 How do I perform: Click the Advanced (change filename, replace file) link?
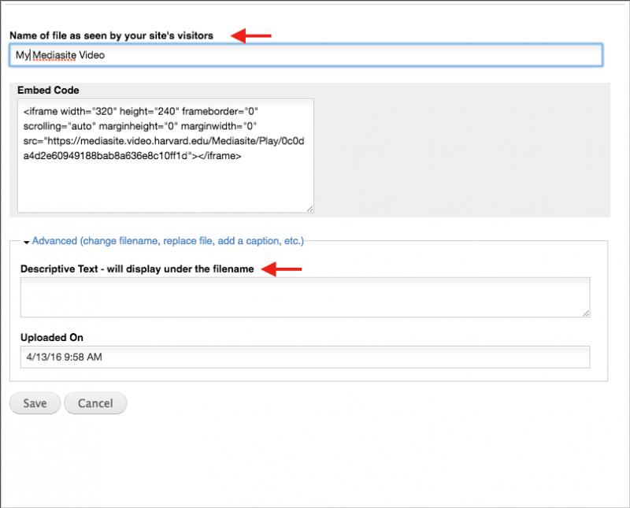pos(168,241)
